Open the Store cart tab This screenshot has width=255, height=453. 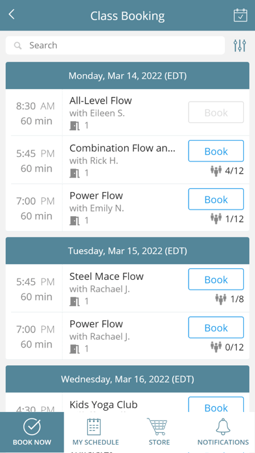159,432
